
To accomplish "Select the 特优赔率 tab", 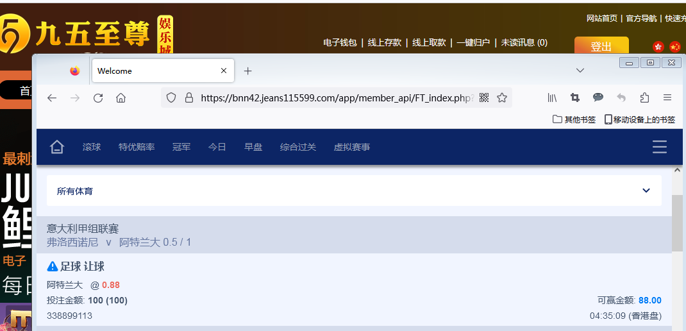I will (137, 147).
